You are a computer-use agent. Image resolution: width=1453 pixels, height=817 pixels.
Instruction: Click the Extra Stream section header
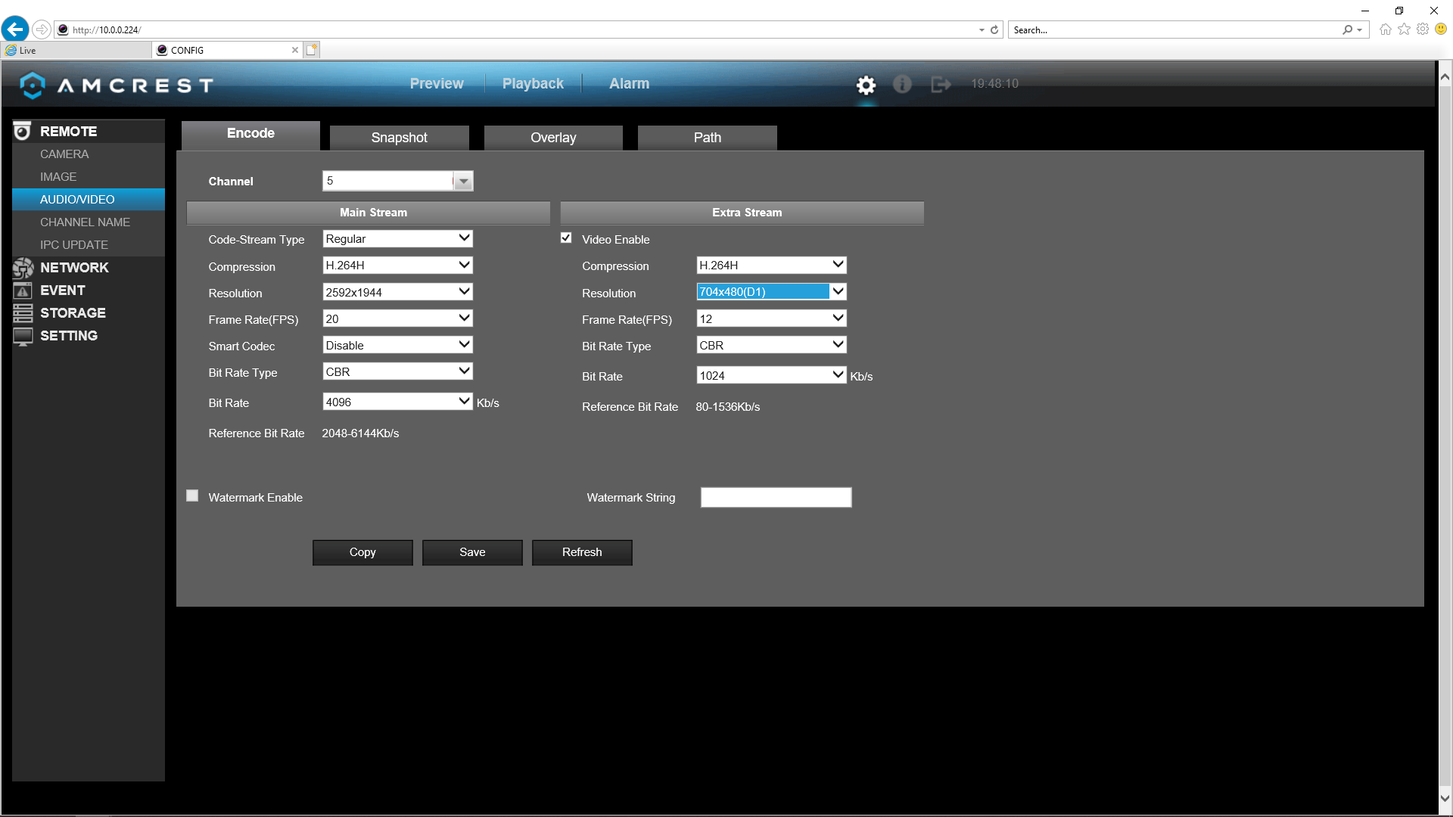point(742,213)
